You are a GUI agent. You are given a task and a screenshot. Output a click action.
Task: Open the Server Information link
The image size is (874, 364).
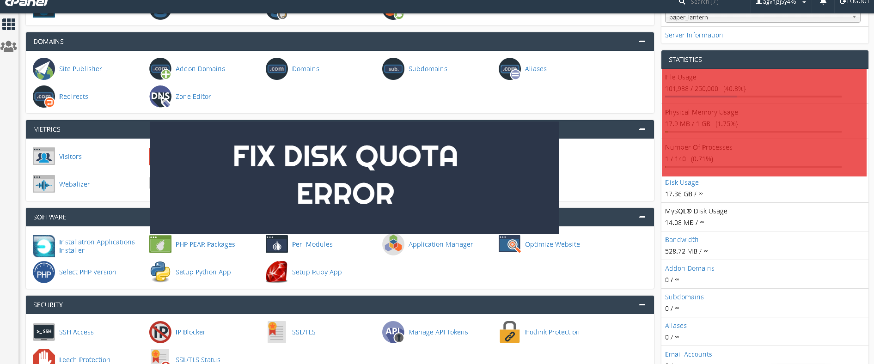(694, 35)
